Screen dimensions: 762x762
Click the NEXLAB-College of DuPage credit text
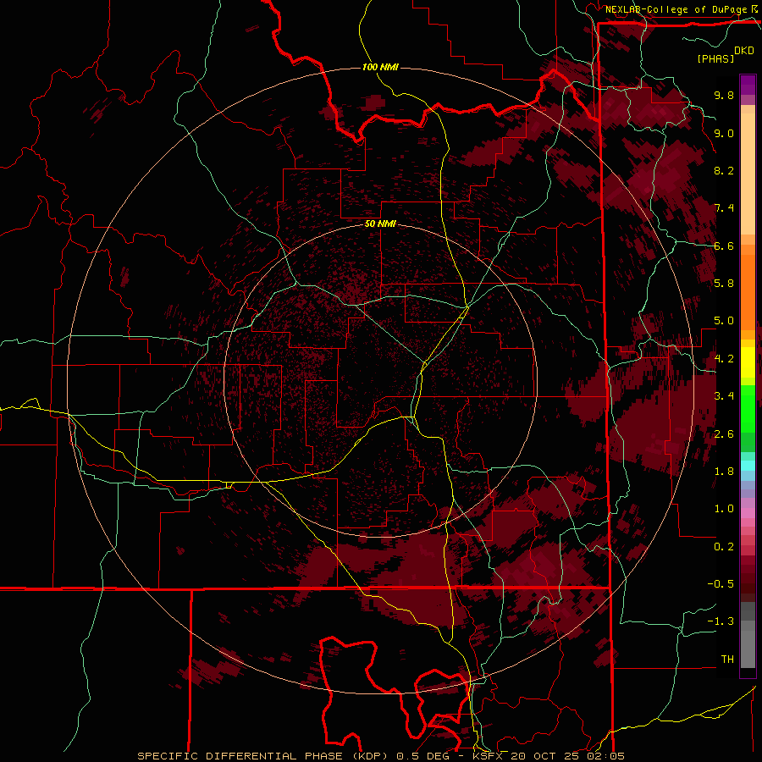pyautogui.click(x=676, y=9)
